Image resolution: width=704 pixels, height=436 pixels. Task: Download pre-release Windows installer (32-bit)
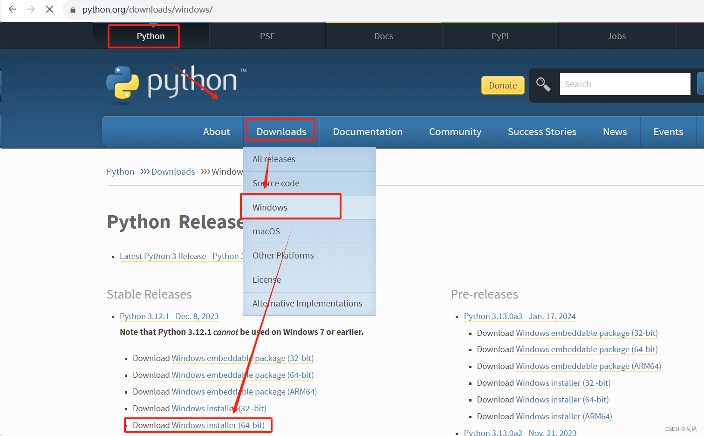pyautogui.click(x=563, y=383)
